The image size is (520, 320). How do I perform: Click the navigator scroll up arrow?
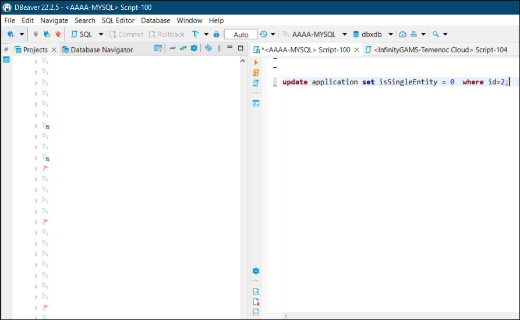click(242, 61)
